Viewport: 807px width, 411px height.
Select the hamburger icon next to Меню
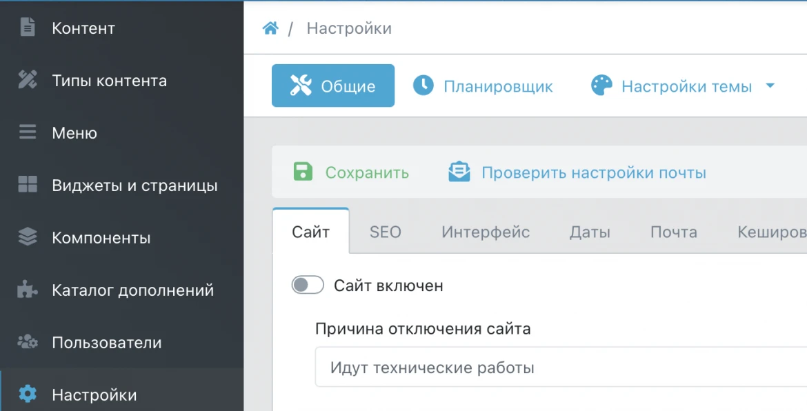tap(26, 132)
